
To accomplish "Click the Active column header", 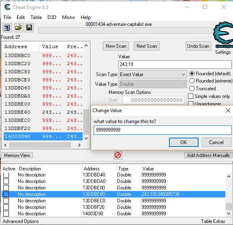I will click(x=9, y=169).
